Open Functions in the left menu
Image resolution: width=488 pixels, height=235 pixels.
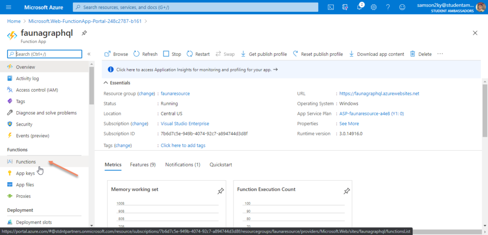pos(44,162)
